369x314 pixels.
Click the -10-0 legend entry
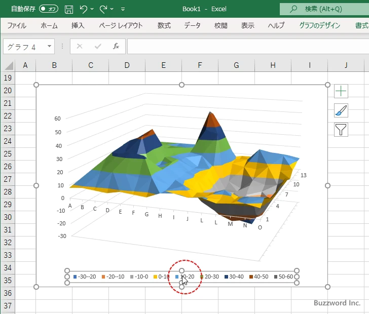point(139,277)
